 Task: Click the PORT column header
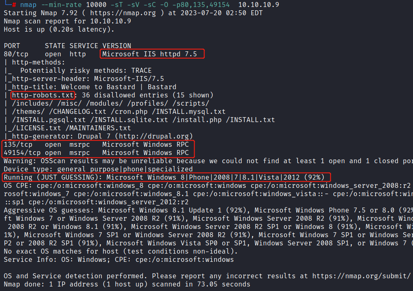pyautogui.click(x=12, y=46)
